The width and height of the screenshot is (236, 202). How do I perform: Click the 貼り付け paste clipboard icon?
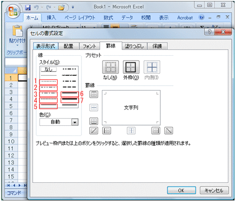pyautogui.click(x=18, y=31)
